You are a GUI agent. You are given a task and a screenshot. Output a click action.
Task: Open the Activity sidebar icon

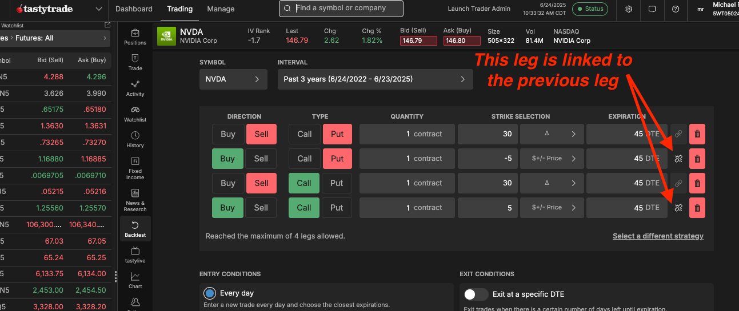(135, 88)
